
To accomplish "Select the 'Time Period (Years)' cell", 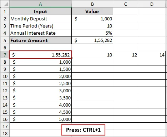I will click(40, 26).
